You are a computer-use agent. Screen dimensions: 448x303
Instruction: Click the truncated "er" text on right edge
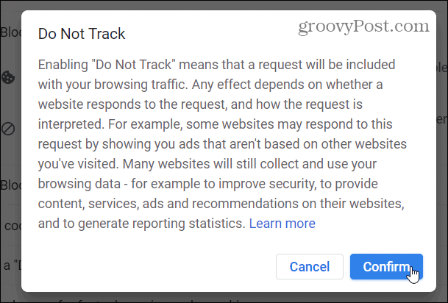pos(442,119)
